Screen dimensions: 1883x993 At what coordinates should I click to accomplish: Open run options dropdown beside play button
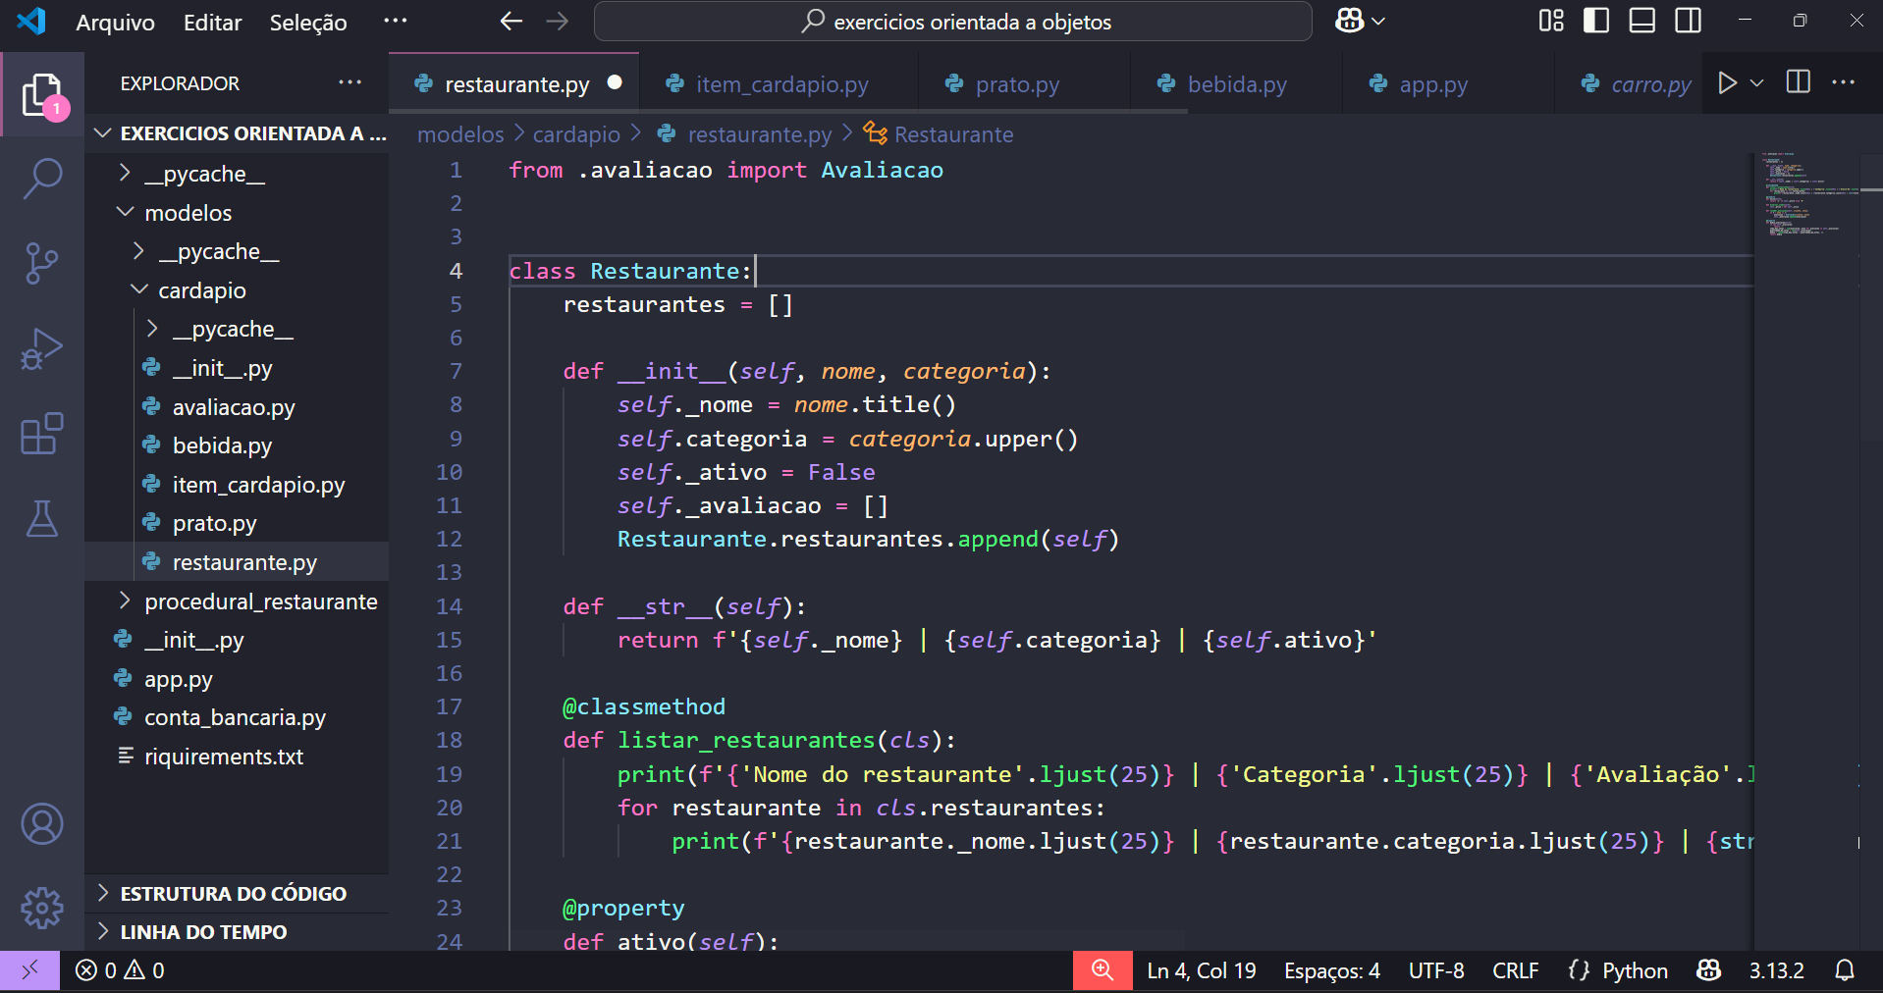(1757, 83)
